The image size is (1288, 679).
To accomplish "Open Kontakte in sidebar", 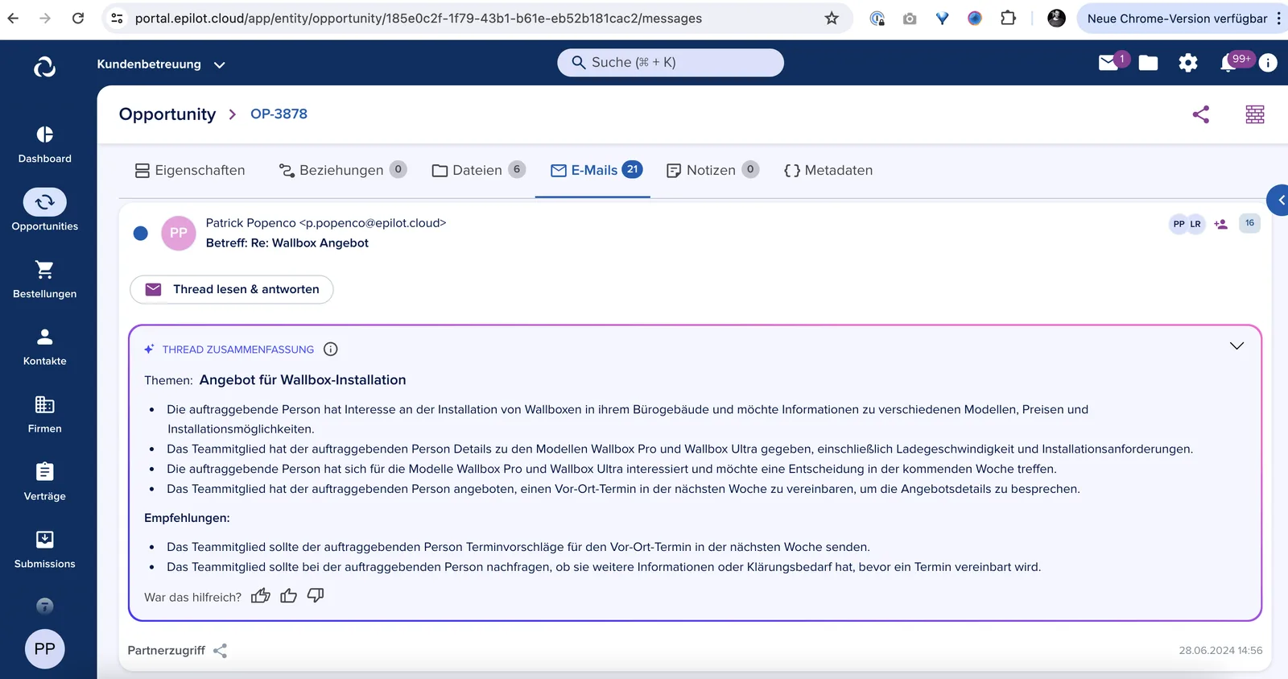I will [44, 346].
